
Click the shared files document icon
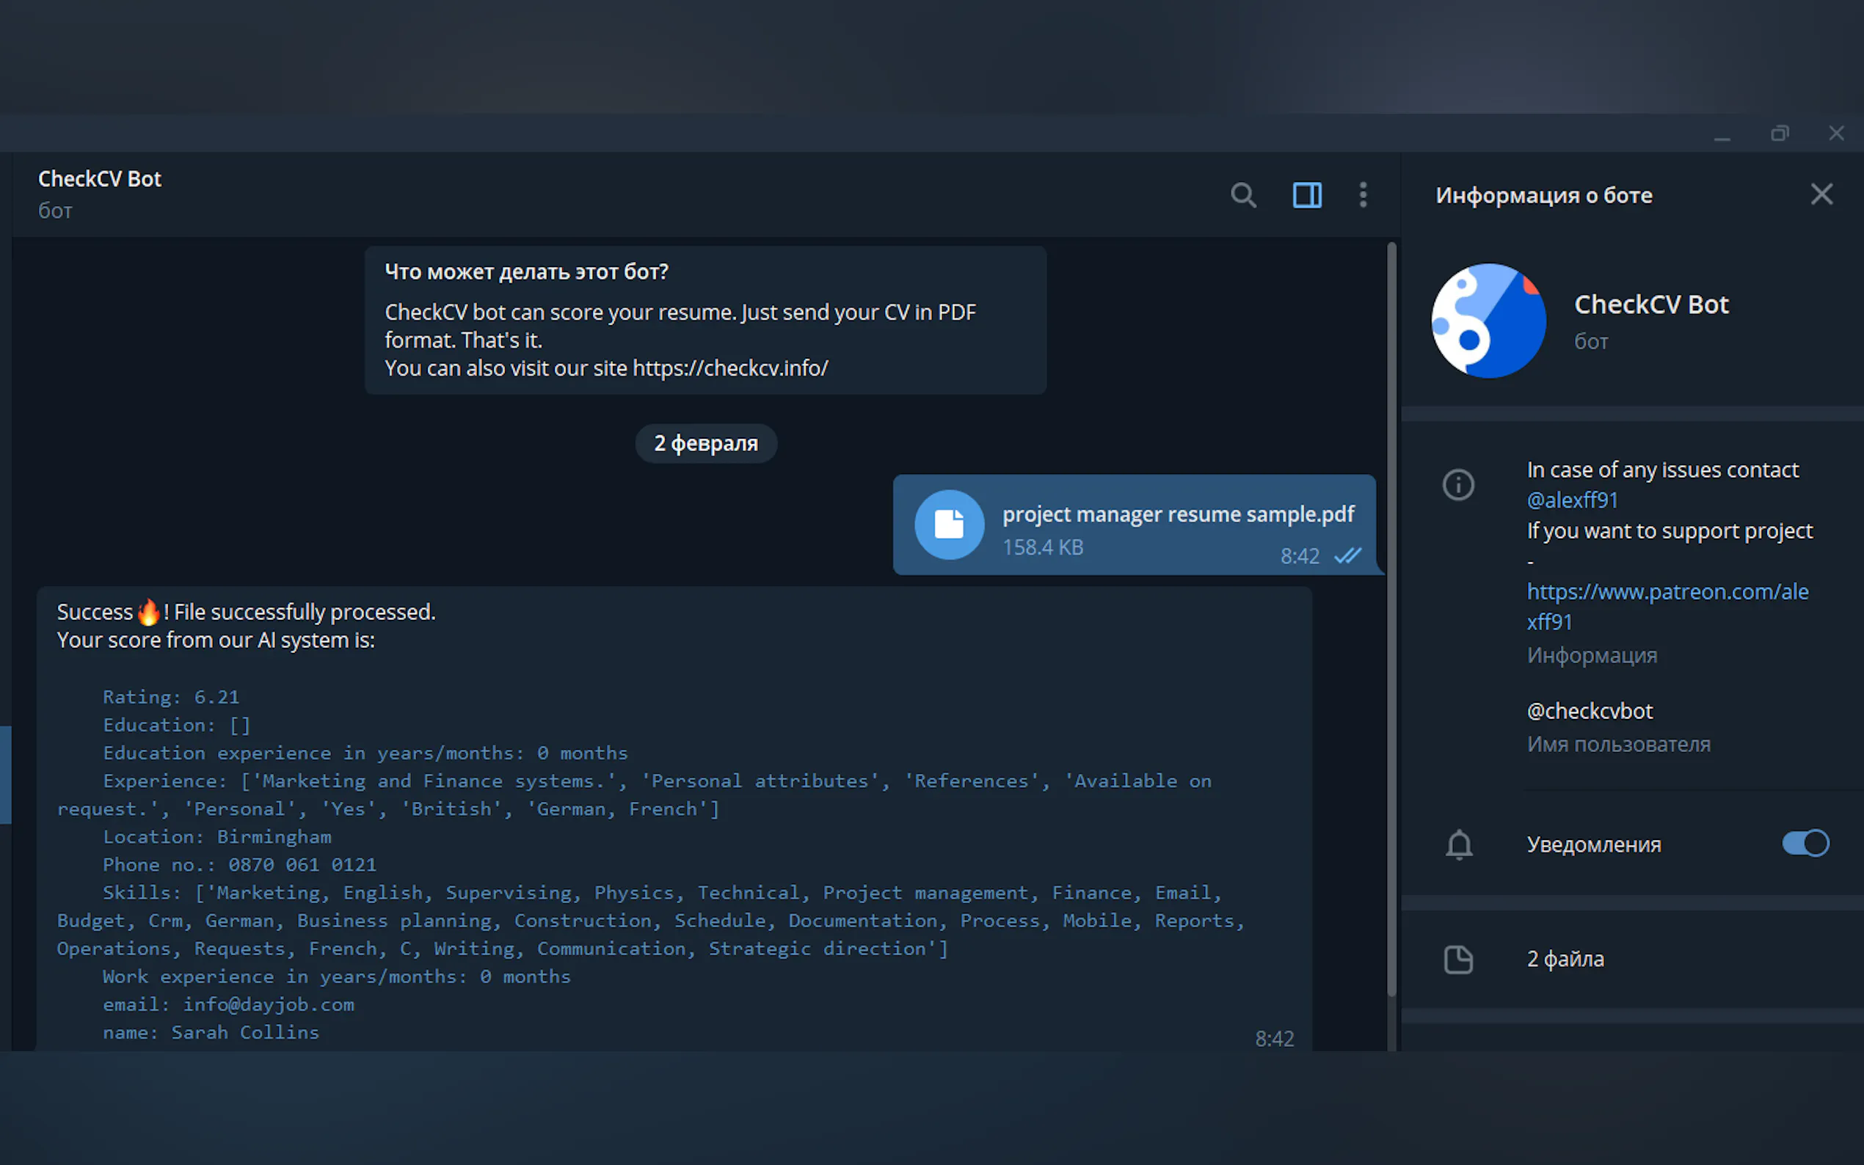click(1458, 960)
